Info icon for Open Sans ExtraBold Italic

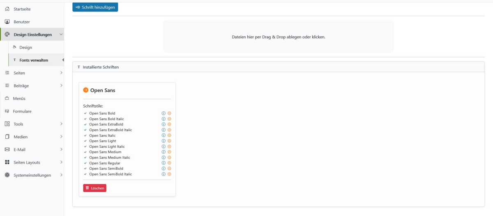[164, 130]
